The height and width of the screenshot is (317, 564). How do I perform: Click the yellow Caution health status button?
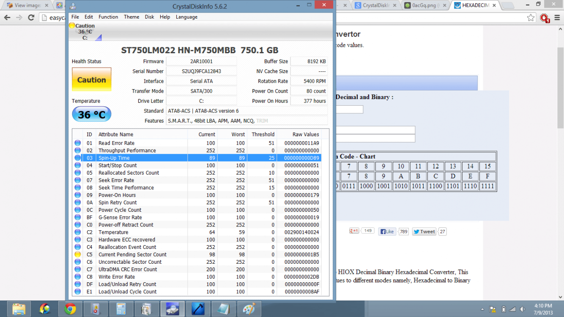tap(92, 79)
